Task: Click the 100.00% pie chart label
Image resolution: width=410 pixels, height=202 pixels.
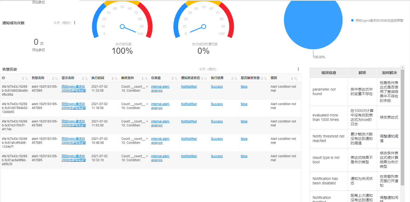Action: [319, 57]
